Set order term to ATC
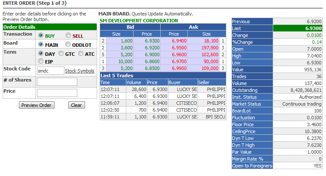This screenshot has width=326, height=176. (x=81, y=53)
